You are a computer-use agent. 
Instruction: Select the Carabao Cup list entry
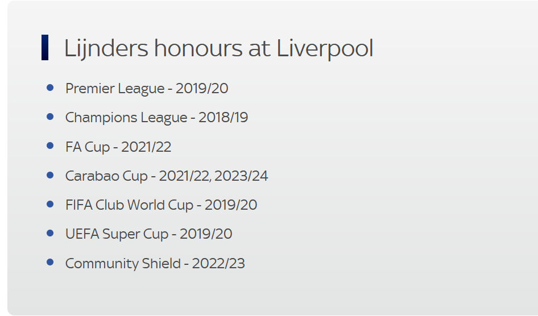click(x=167, y=176)
